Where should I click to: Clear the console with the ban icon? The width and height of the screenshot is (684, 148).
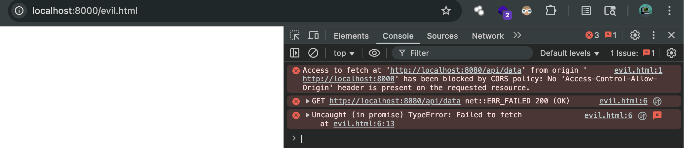pyautogui.click(x=313, y=53)
